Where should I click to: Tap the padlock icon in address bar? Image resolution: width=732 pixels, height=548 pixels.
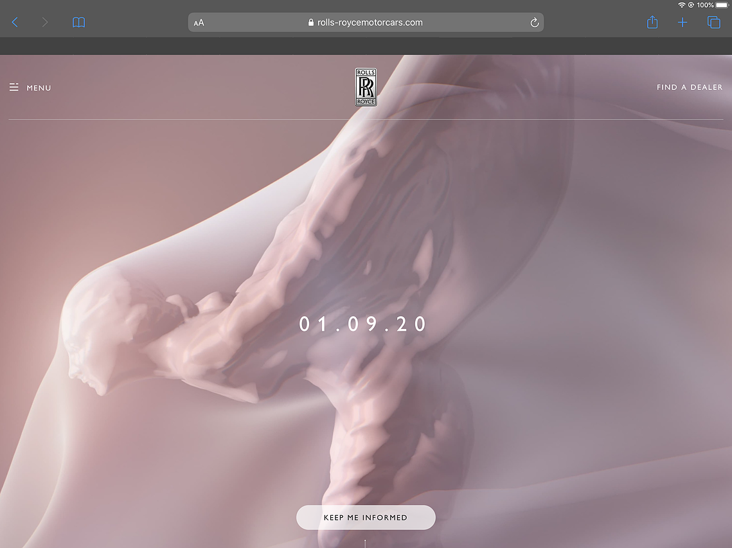pyautogui.click(x=311, y=22)
